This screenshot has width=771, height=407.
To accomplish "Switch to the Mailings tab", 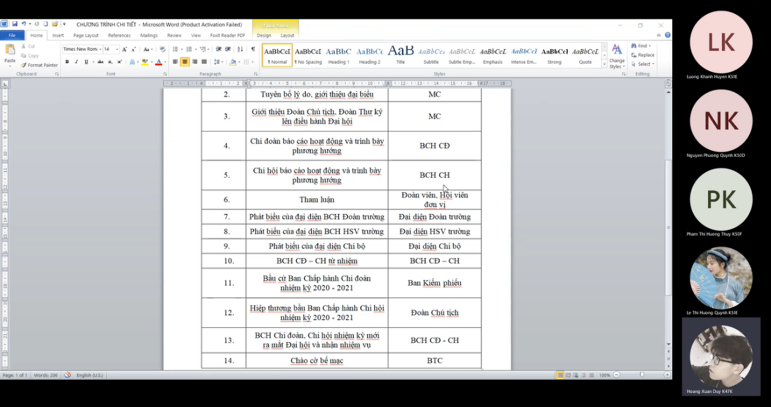I will (x=149, y=35).
